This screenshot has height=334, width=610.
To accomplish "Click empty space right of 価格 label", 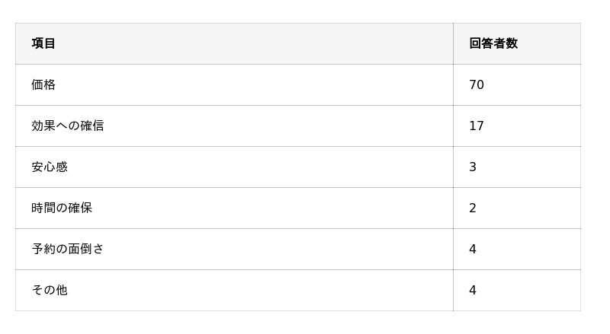I will pos(252,84).
